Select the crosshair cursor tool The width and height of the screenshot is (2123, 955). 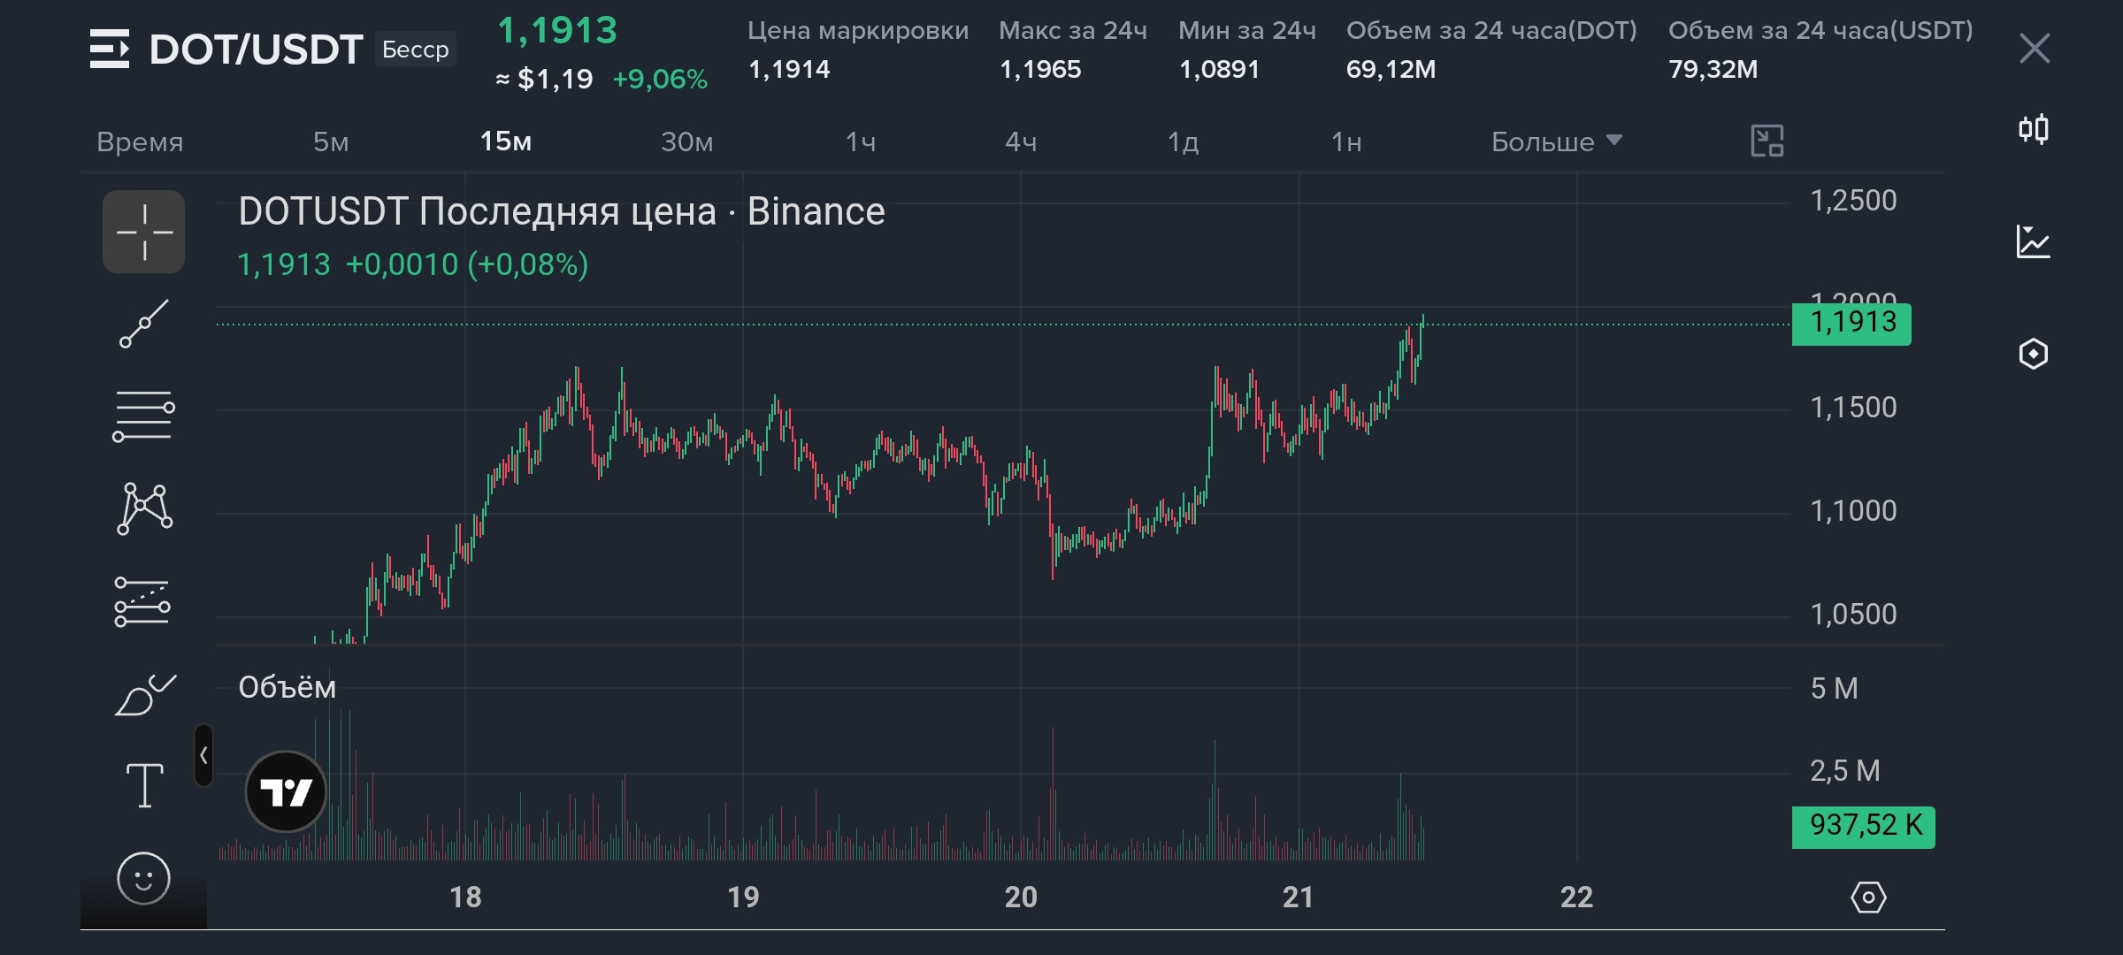(x=143, y=232)
